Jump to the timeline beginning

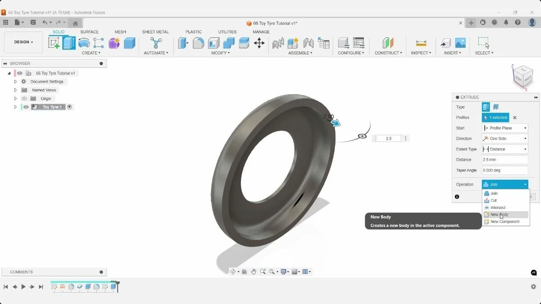(x=6, y=287)
